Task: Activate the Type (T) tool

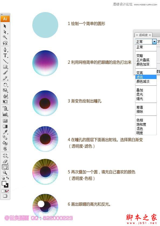Action: point(5,55)
